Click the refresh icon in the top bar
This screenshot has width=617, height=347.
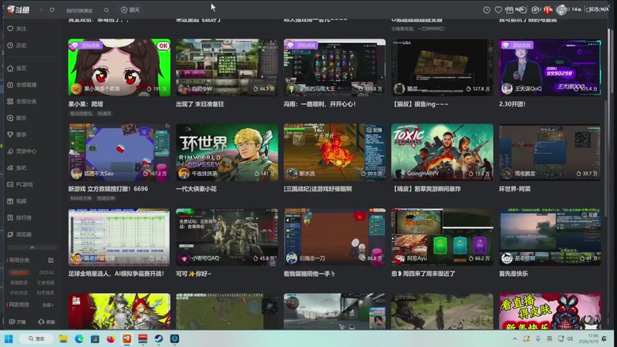pyautogui.click(x=52, y=10)
